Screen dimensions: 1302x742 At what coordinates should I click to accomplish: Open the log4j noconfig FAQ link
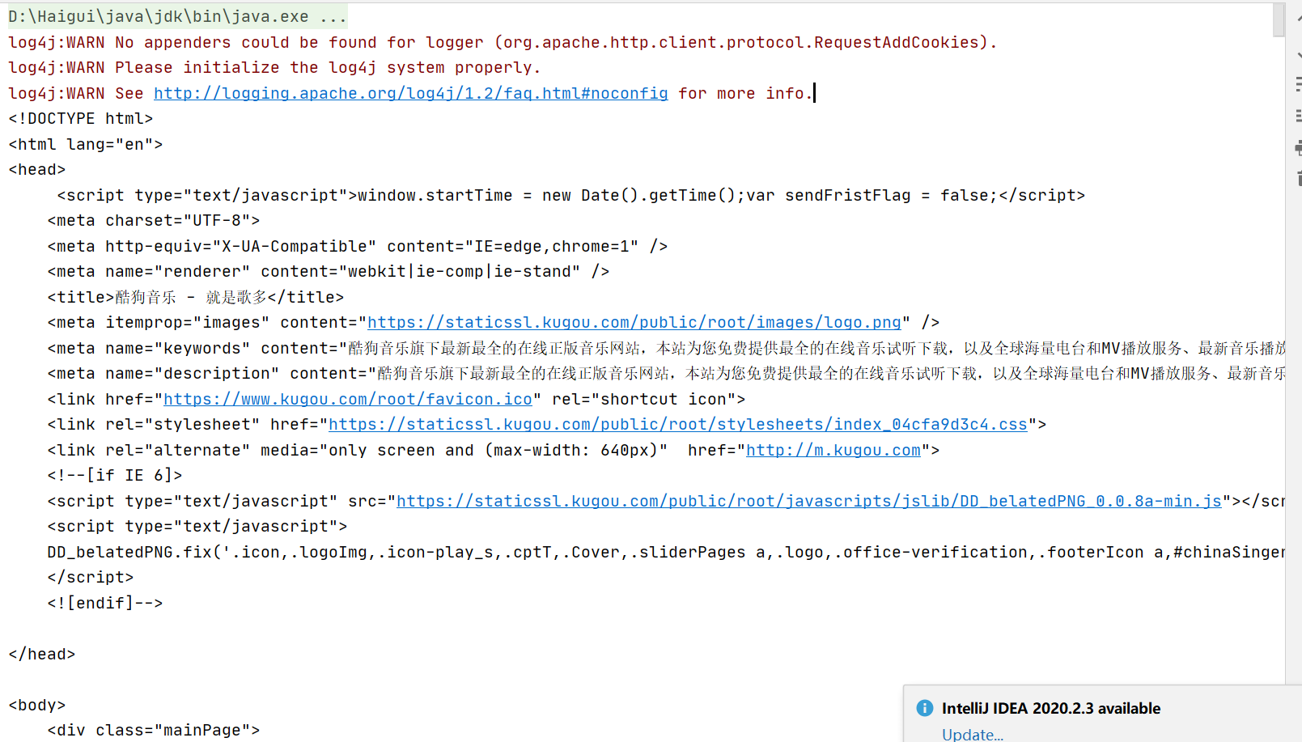coord(410,93)
